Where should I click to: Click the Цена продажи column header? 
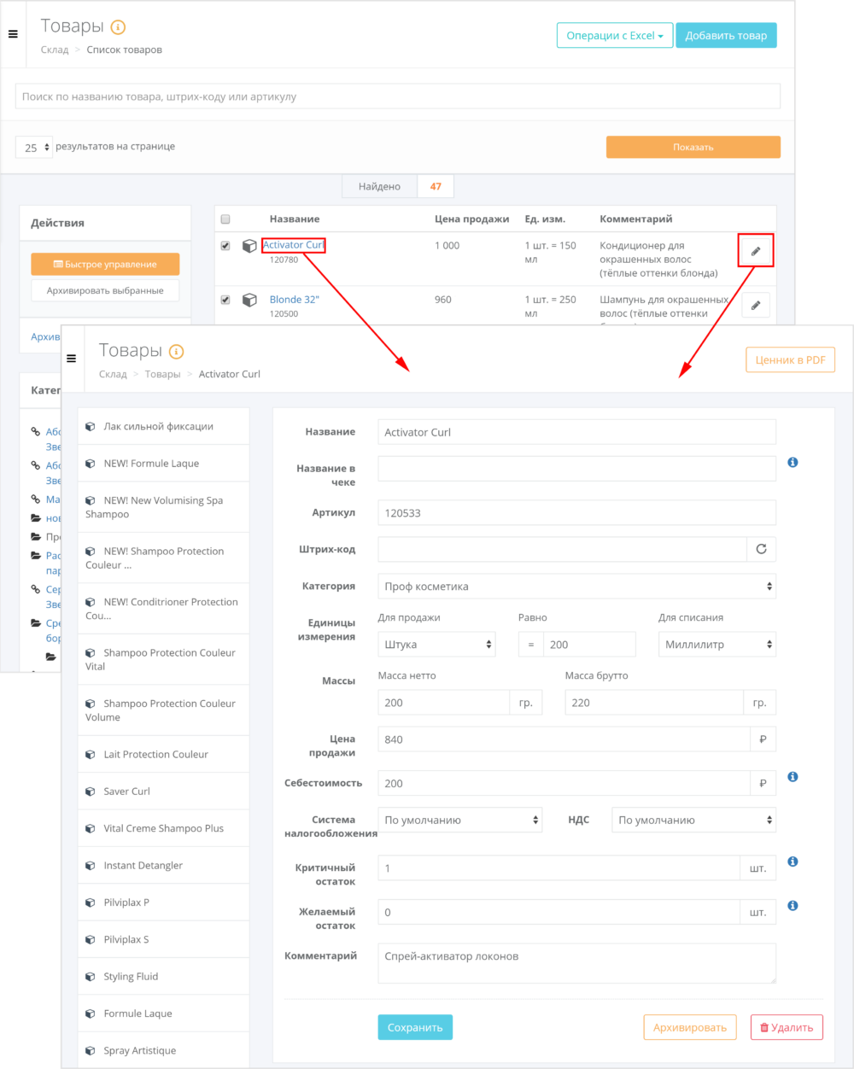pyautogui.click(x=471, y=219)
